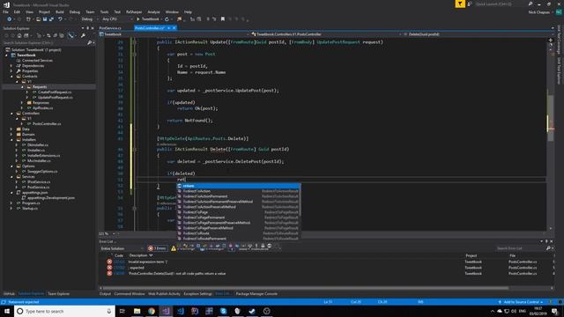Viewport: 564px width, 317px height.
Task: Click the search magnifier in Solution Explorer search
Action: (90, 43)
